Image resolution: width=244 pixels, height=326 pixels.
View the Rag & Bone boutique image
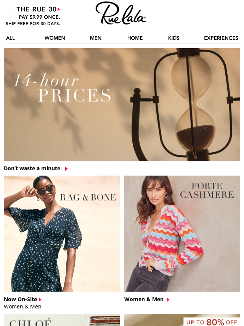(x=62, y=234)
